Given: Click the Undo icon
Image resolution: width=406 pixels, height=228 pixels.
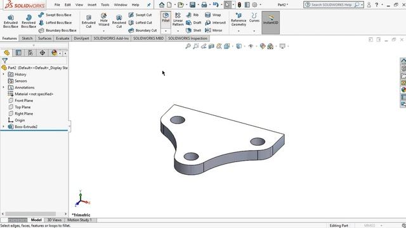Looking at the screenshot, I should 216,4.
